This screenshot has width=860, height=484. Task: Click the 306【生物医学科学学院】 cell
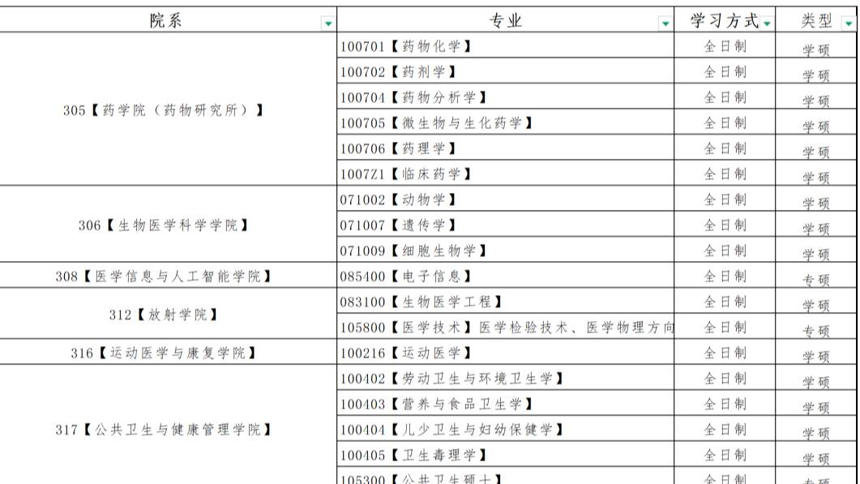pyautogui.click(x=168, y=225)
